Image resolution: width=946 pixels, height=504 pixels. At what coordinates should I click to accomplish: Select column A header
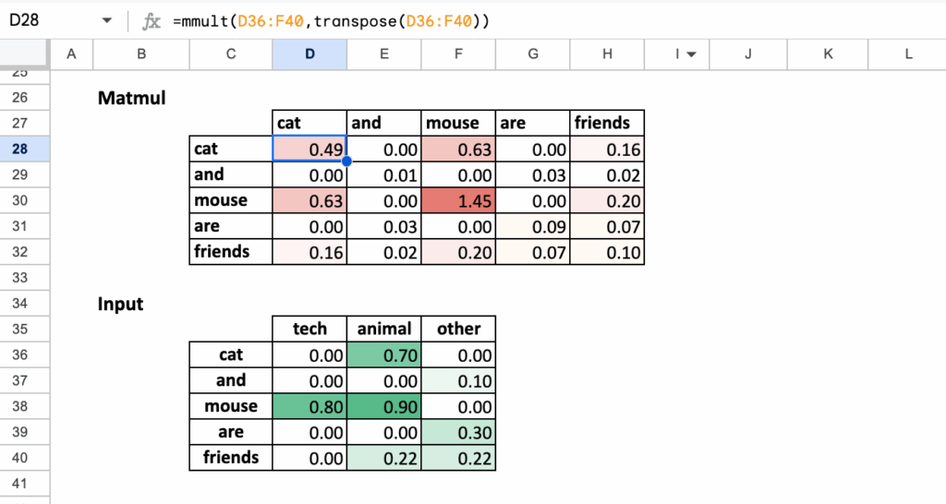pyautogui.click(x=72, y=54)
